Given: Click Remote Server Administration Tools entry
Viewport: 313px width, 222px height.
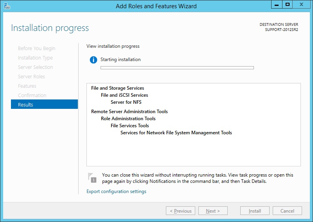Looking at the screenshot, I should 129,112.
